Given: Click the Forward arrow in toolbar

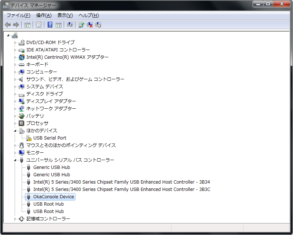Looking at the screenshot, I should click(16, 25).
